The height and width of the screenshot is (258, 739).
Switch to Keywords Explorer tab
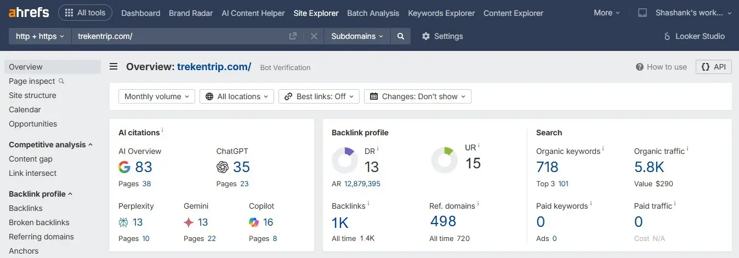pos(441,13)
